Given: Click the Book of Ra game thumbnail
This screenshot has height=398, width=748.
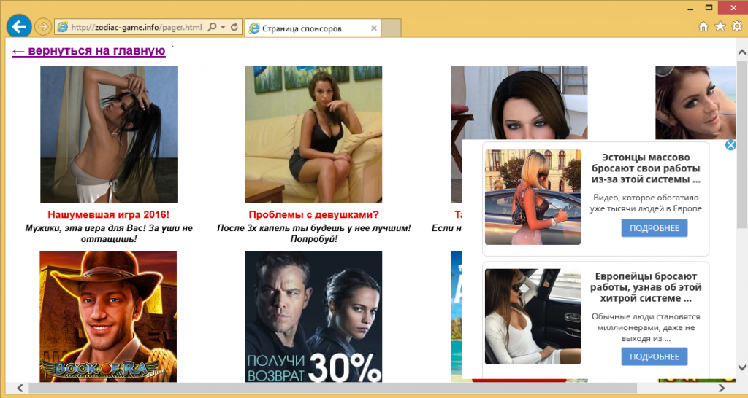Looking at the screenshot, I should 108,316.
